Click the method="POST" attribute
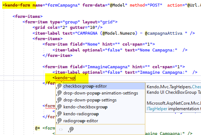 click(x=146, y=5)
